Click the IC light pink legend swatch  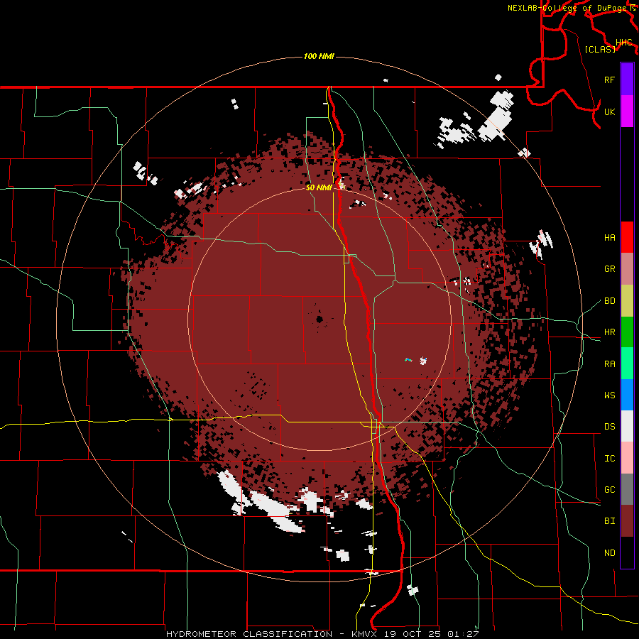(627, 458)
